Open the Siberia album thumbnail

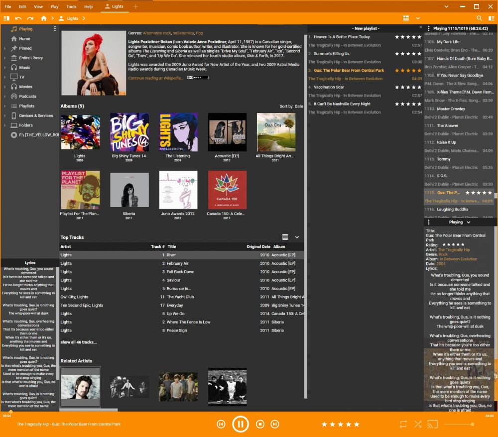[129, 190]
